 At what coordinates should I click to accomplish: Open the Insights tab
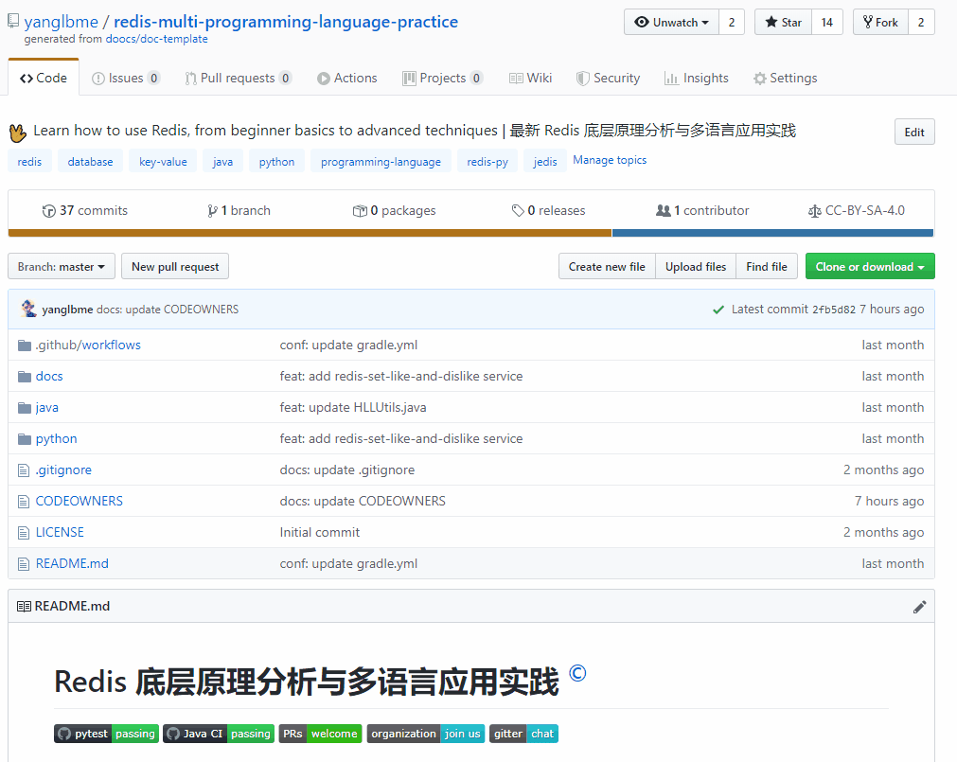tap(697, 78)
